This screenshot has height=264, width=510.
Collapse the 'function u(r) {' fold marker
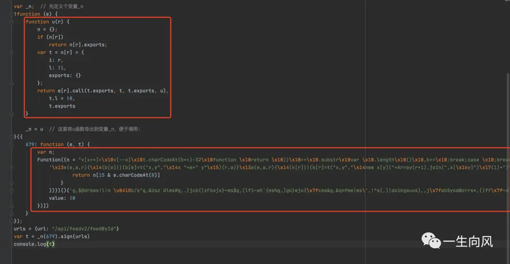click(x=11, y=22)
